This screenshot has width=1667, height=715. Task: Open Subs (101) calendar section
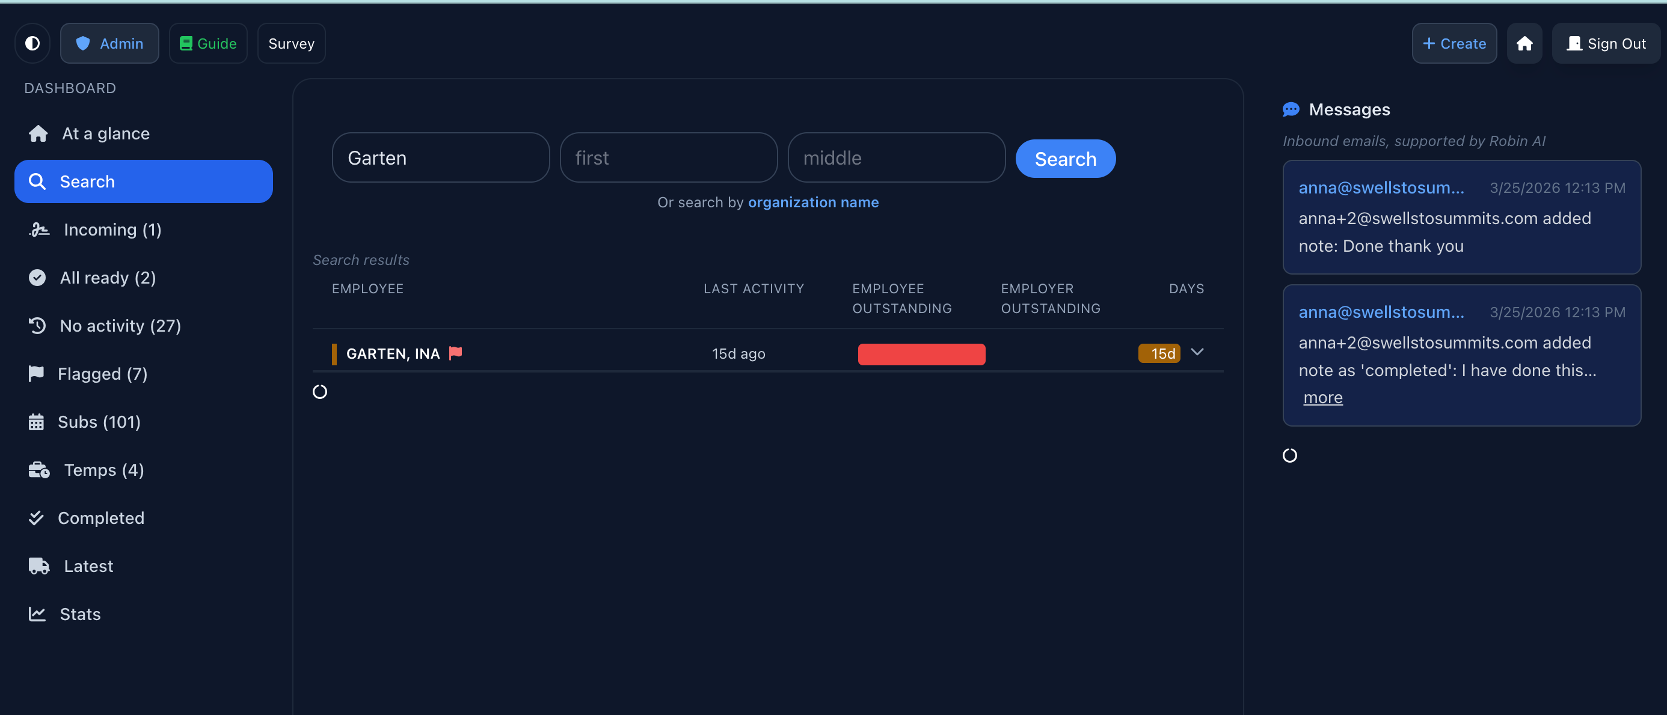pos(99,422)
